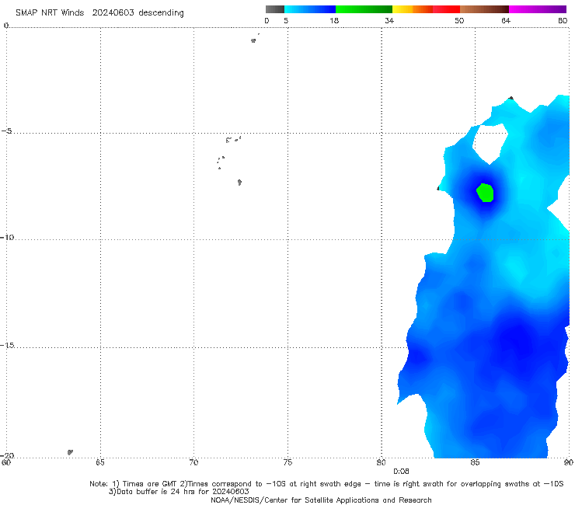Screen dimensions: 575x505
Task: Click the white data gap inside the swath
Action: pyautogui.click(x=490, y=144)
